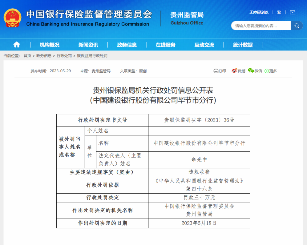Click 行政处罚 breadcrumb link

tap(64, 56)
